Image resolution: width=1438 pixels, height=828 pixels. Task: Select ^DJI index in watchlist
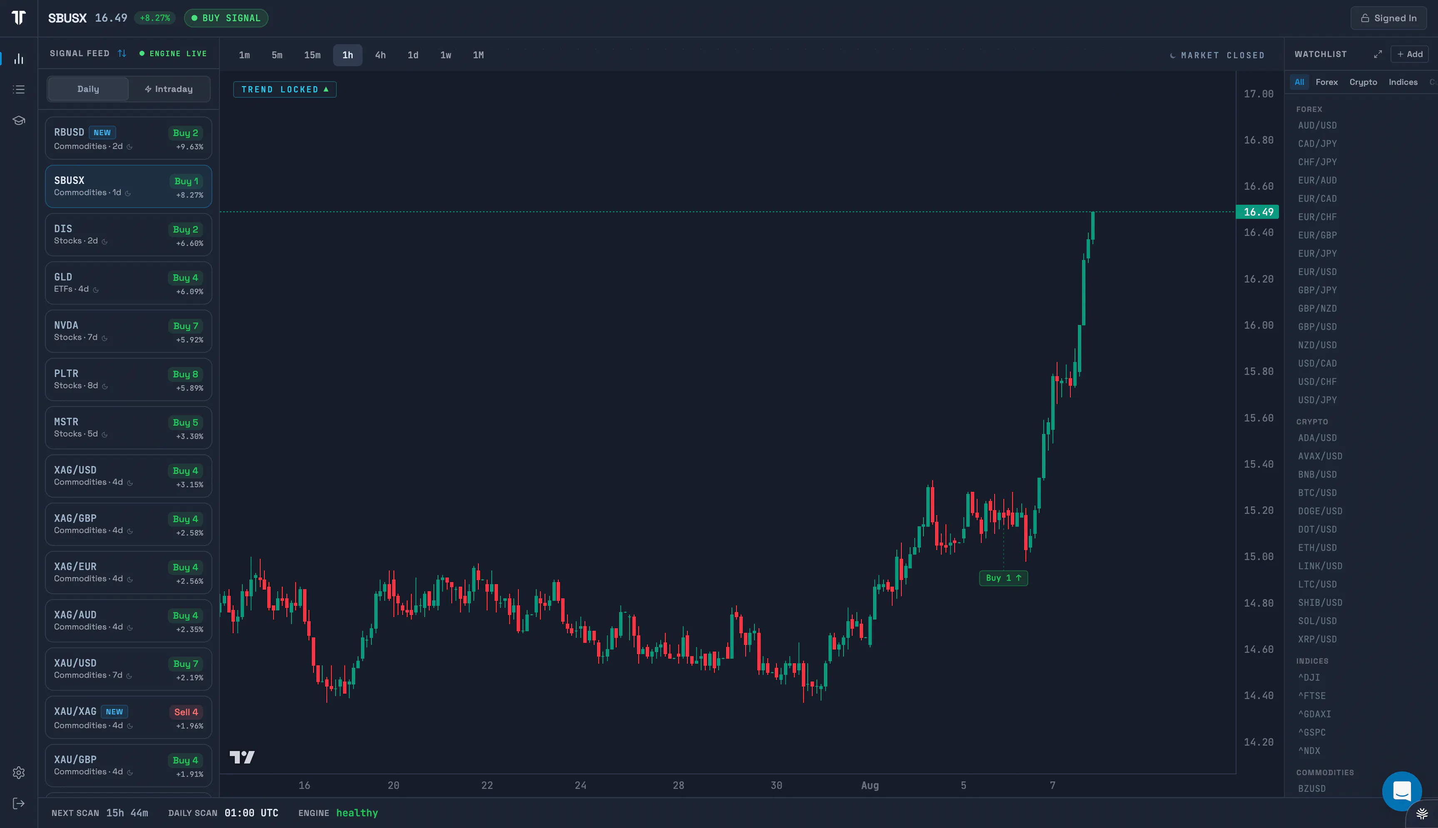click(x=1309, y=677)
